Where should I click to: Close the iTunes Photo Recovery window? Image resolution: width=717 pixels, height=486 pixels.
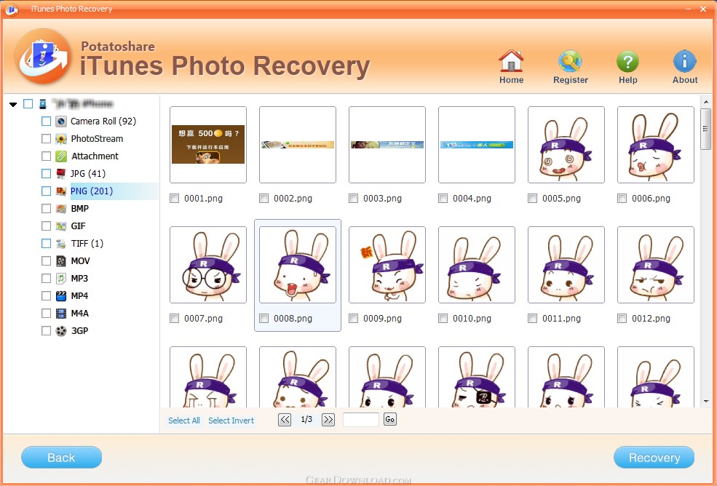[x=703, y=9]
